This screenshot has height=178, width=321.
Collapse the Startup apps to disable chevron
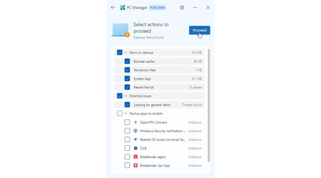tap(126, 114)
